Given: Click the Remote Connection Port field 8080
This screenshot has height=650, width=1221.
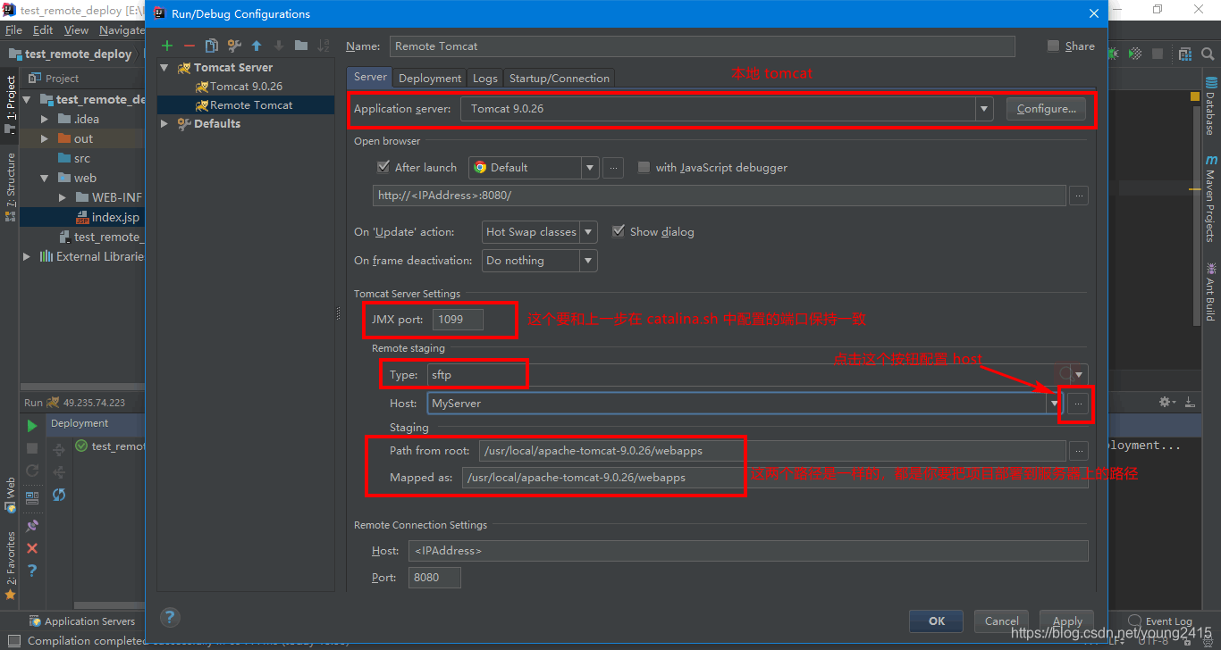Looking at the screenshot, I should coord(434,578).
